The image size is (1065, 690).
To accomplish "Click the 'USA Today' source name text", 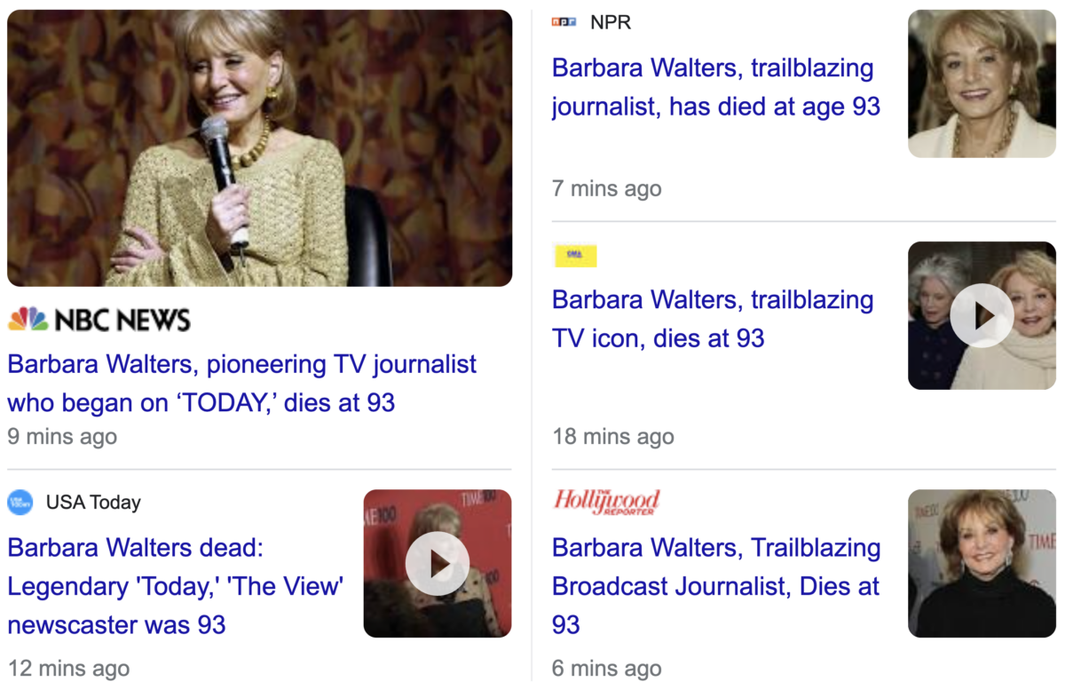I will coord(93,502).
